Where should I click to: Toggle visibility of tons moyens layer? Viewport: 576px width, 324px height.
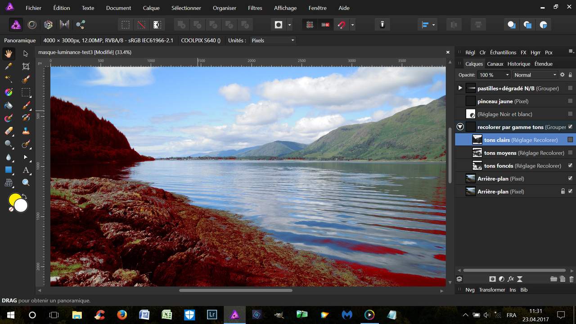click(570, 153)
